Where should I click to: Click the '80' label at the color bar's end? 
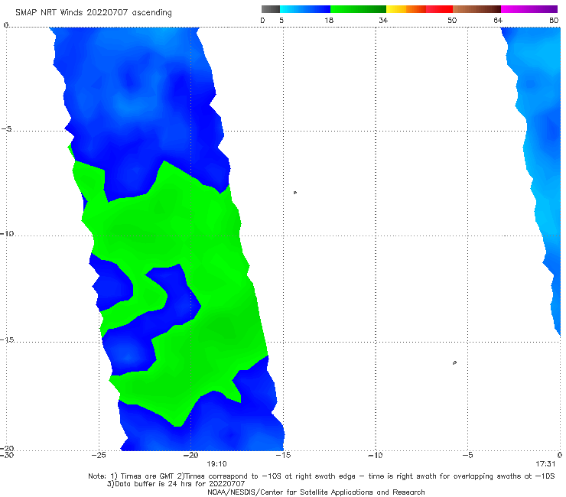coord(554,20)
